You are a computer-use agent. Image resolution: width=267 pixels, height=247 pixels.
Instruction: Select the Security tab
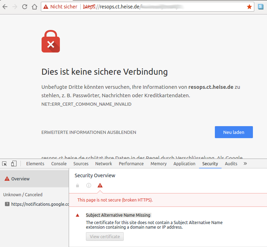[x=210, y=164]
